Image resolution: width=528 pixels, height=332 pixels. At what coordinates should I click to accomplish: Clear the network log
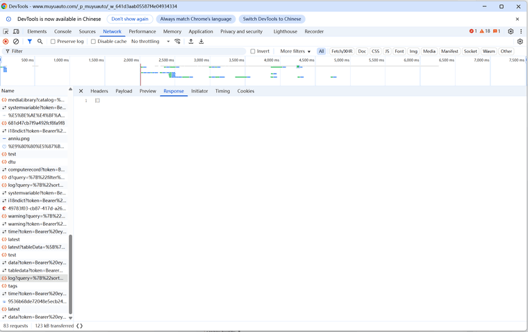tap(16, 42)
